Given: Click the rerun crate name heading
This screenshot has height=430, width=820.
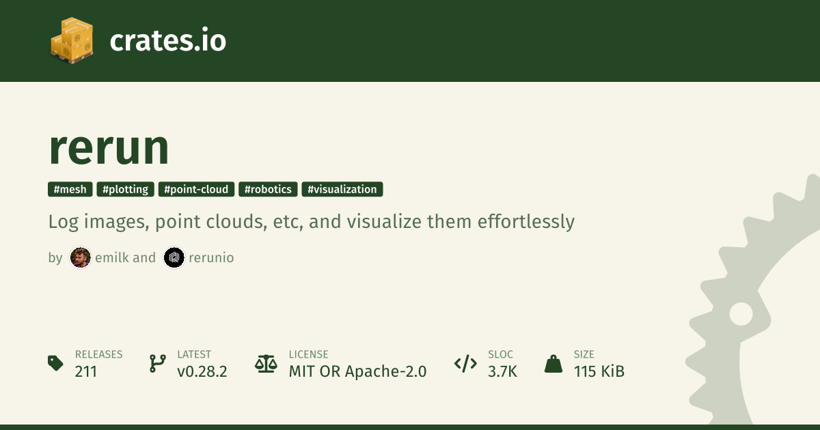Looking at the screenshot, I should pyautogui.click(x=109, y=149).
